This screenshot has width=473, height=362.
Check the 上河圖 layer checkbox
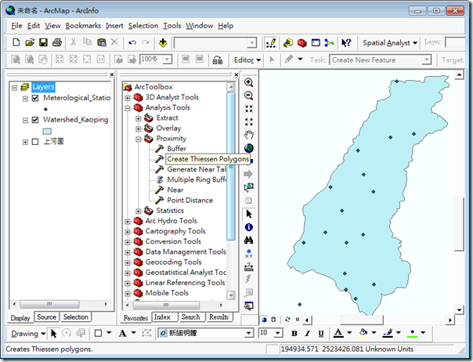[x=35, y=142]
